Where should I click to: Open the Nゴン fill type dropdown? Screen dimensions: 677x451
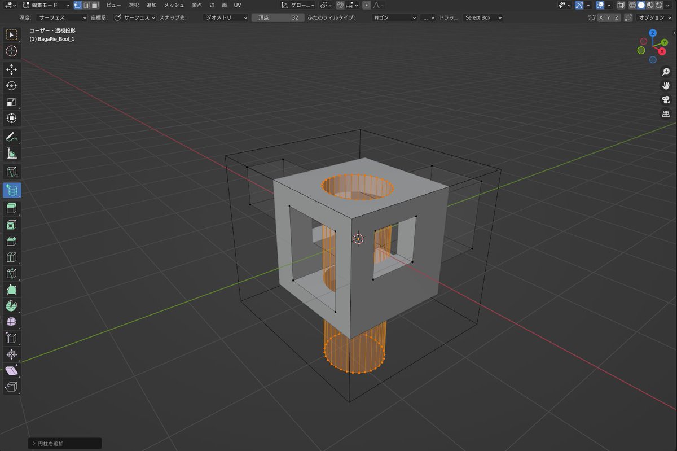click(x=394, y=17)
